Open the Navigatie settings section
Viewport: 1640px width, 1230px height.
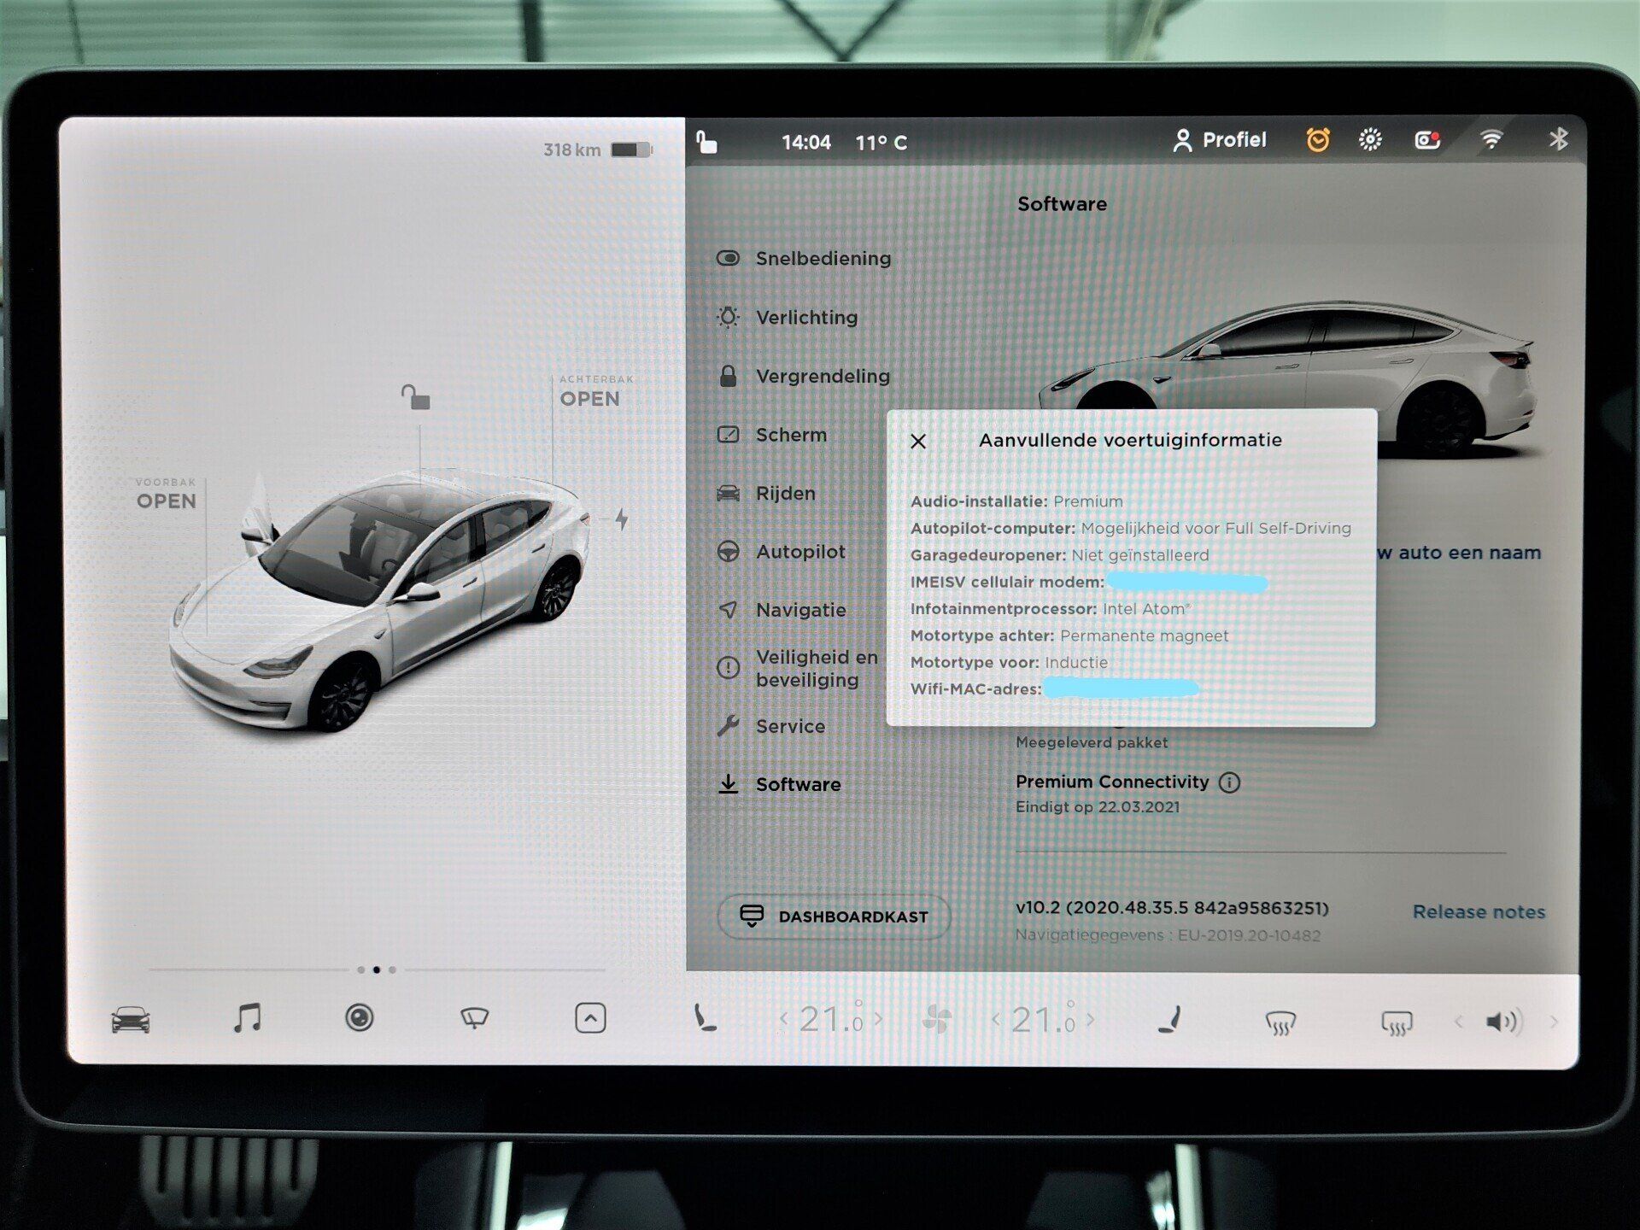click(x=800, y=610)
